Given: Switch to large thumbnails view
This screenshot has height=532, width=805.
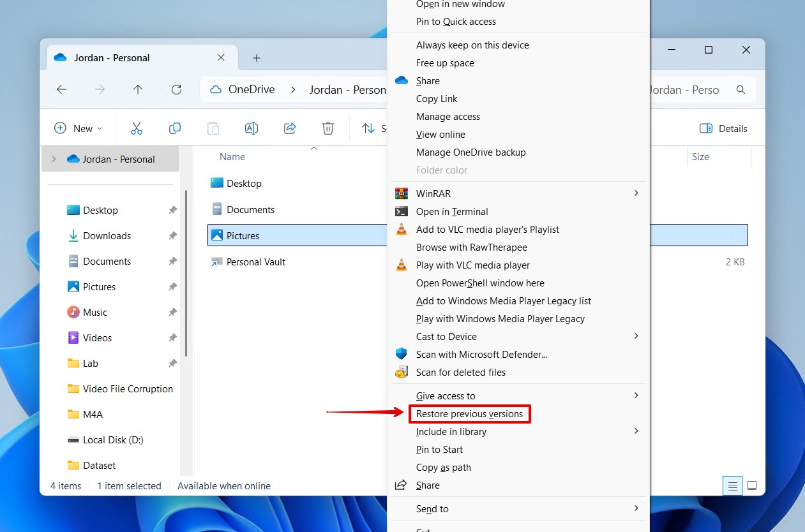Looking at the screenshot, I should pyautogui.click(x=752, y=486).
